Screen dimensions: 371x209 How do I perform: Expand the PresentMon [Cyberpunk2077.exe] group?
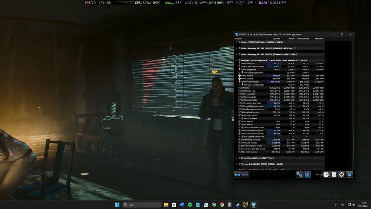(x=236, y=158)
